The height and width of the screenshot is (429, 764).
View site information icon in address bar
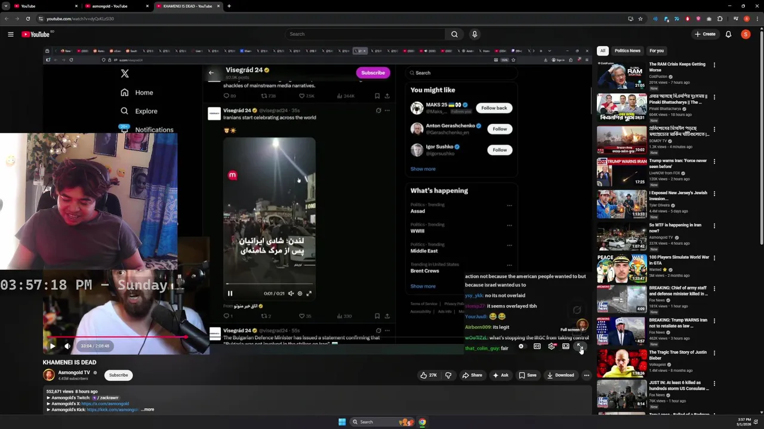41,18
